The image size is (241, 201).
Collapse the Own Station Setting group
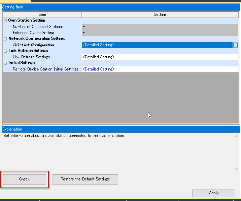tap(5, 21)
